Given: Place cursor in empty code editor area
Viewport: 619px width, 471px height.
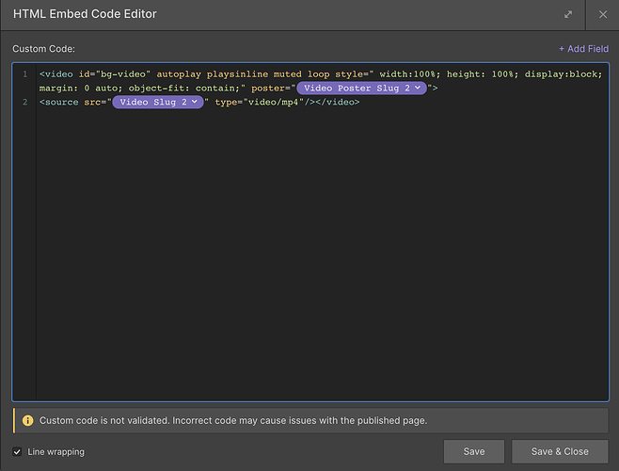Looking at the screenshot, I should 322,253.
